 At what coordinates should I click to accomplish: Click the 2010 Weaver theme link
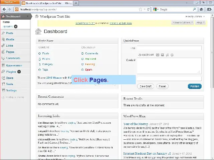pos(54,78)
